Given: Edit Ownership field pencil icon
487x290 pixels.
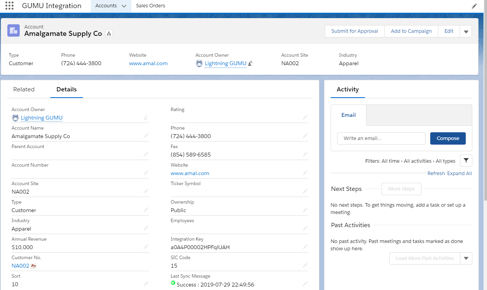Looking at the screenshot, I should click(x=305, y=210).
